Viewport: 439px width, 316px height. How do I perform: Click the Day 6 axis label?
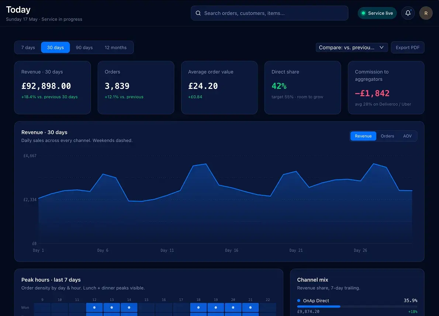(x=103, y=250)
